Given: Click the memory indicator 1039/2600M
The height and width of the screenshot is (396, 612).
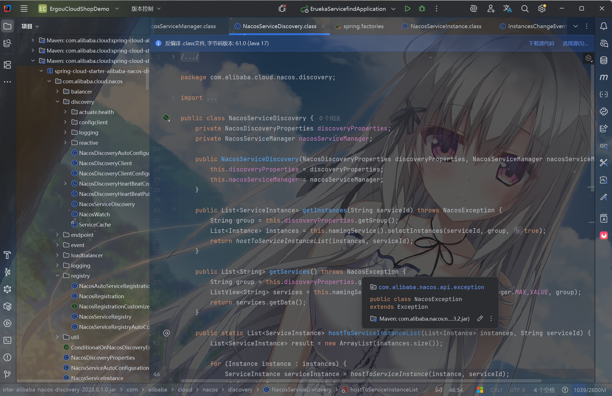Looking at the screenshot, I should (590, 390).
